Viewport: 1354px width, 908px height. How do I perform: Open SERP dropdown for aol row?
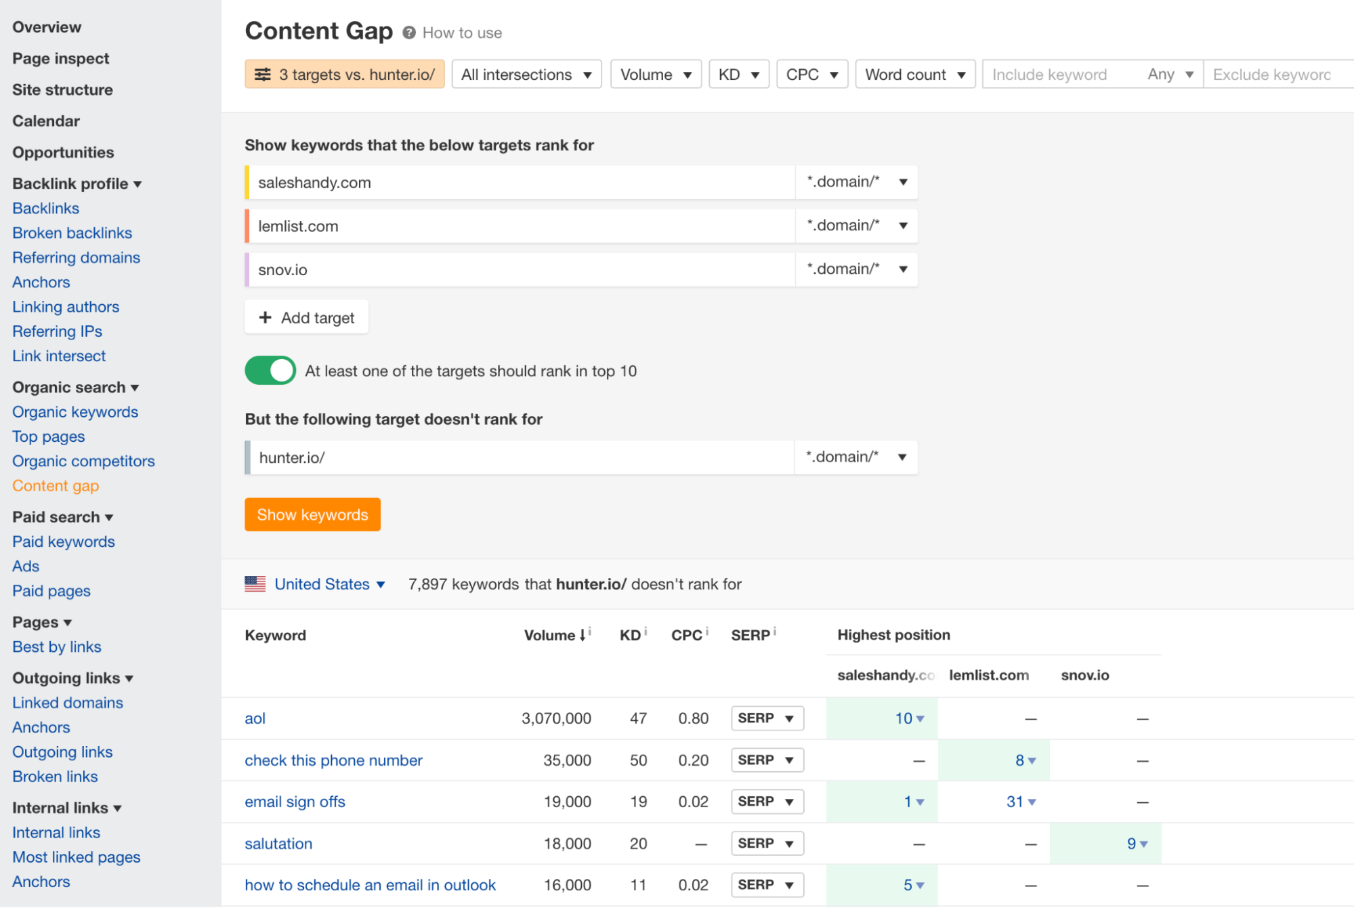[x=767, y=718]
